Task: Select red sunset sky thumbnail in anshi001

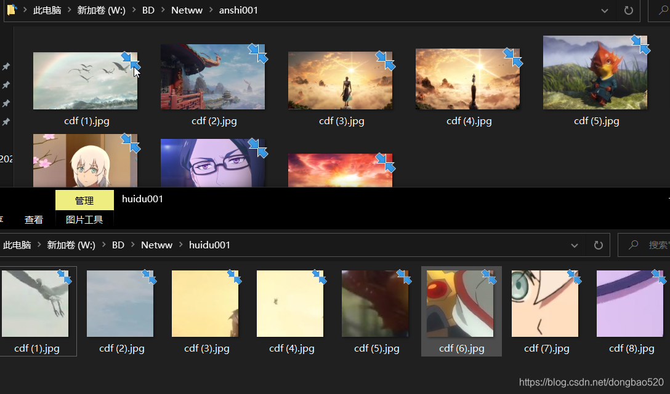Action: (x=340, y=170)
